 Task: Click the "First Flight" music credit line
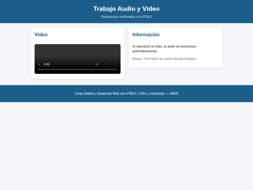pyautogui.click(x=164, y=59)
